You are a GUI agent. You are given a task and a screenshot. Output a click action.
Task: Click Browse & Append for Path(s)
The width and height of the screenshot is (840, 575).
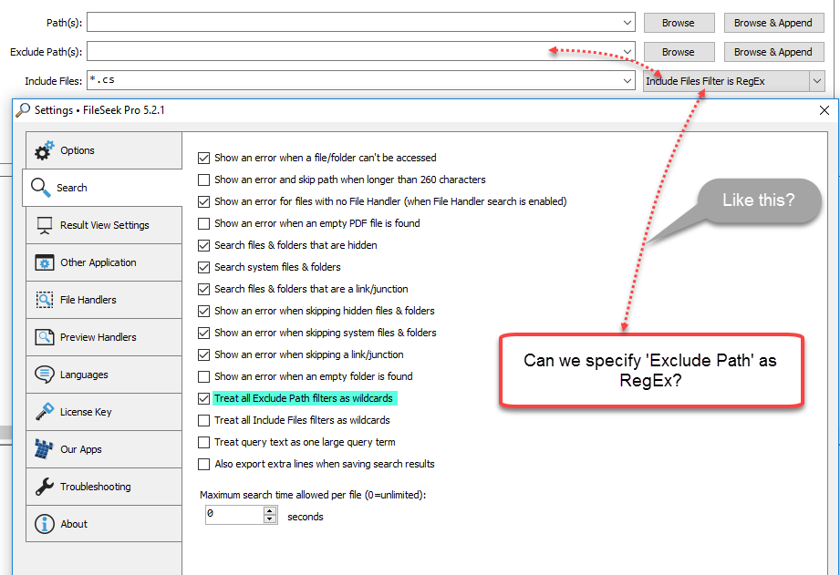click(x=773, y=23)
